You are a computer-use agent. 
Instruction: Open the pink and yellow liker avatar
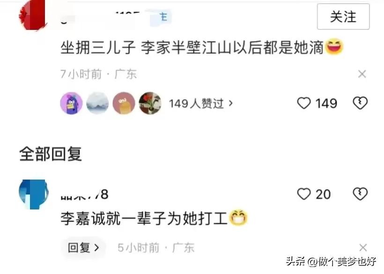[124, 103]
